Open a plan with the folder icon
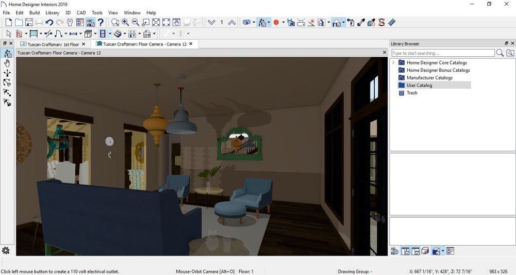The width and height of the screenshot is (516, 275). (x=19, y=22)
